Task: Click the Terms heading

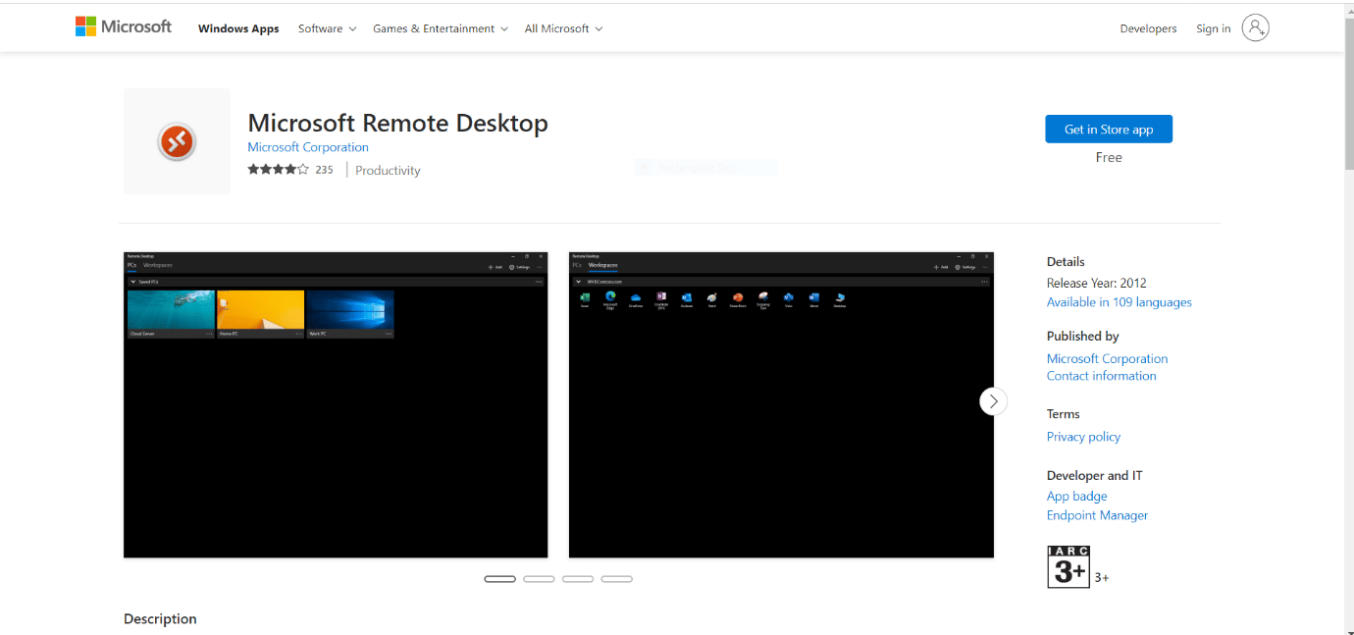Action: [1064, 414]
